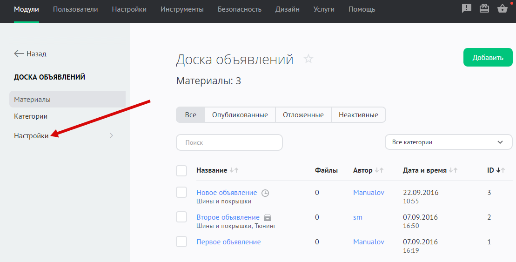
Task: Open the gift icon in top bar
Action: coord(484,8)
